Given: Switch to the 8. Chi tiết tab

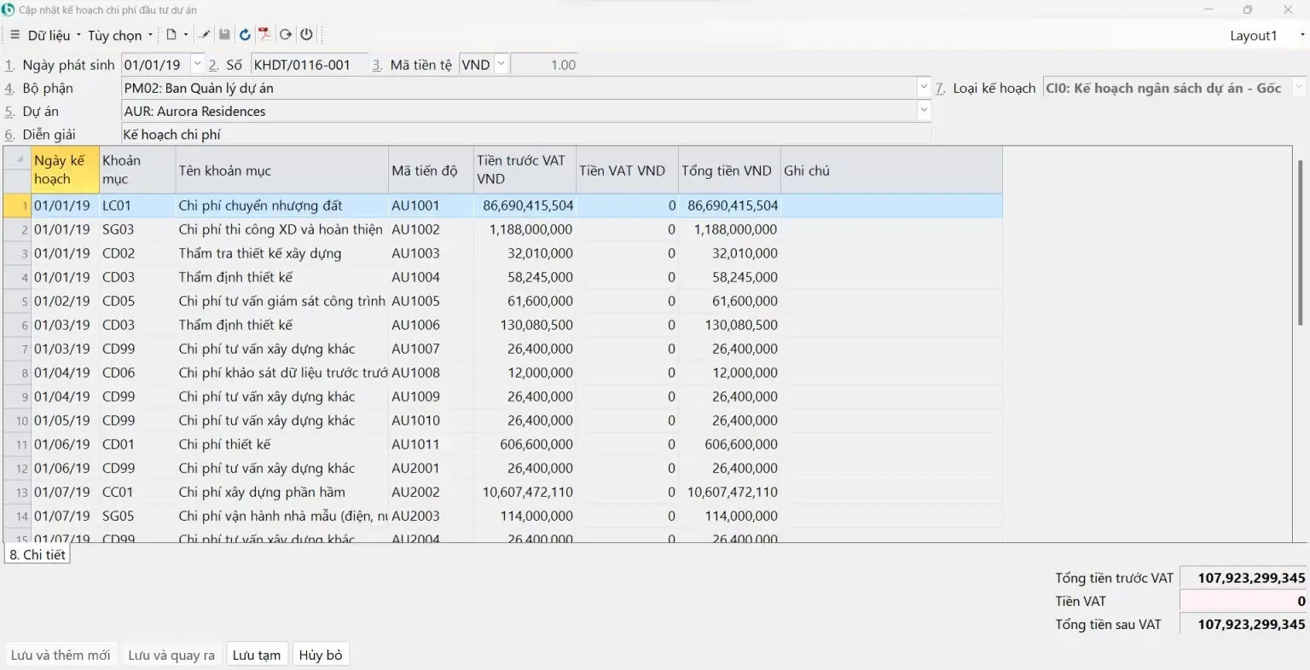Looking at the screenshot, I should point(38,555).
